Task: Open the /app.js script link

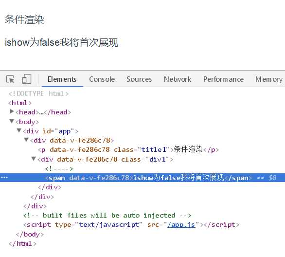Action: pyautogui.click(x=181, y=225)
